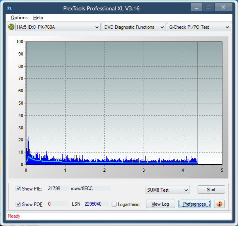This screenshot has height=226, width=238.
Task: Expand the SUM8 Test dropdown
Action: [168, 190]
